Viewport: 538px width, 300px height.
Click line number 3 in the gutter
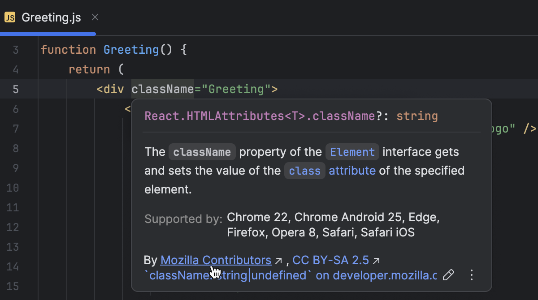pyautogui.click(x=16, y=50)
